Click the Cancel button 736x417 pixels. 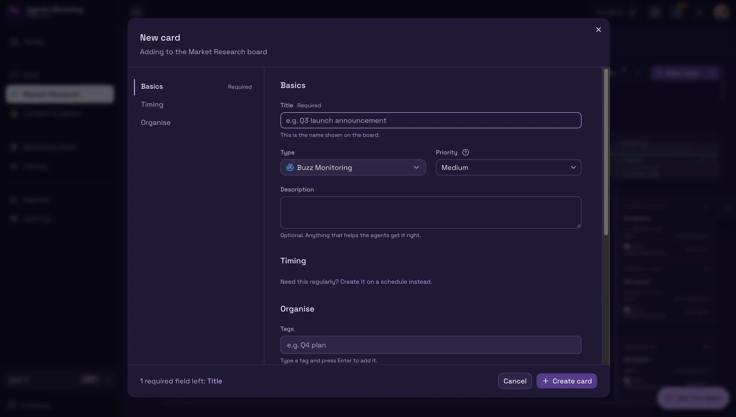coord(515,381)
